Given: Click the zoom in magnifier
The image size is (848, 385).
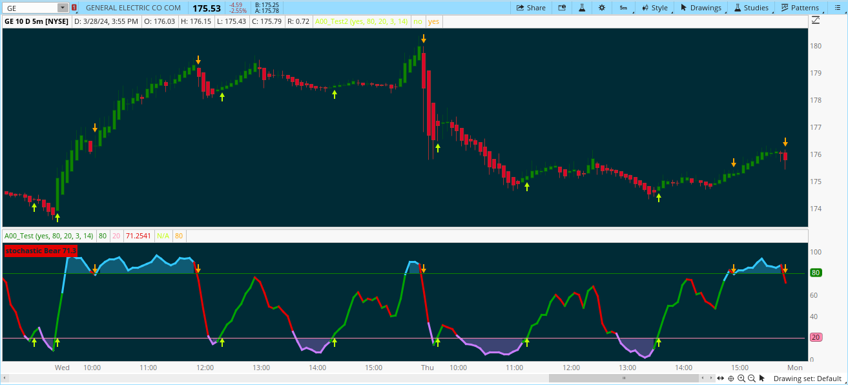Looking at the screenshot, I should click(x=741, y=378).
